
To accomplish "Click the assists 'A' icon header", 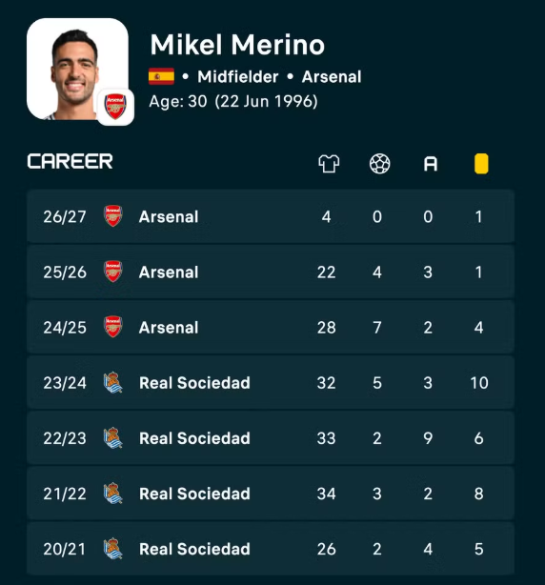I will tap(431, 164).
